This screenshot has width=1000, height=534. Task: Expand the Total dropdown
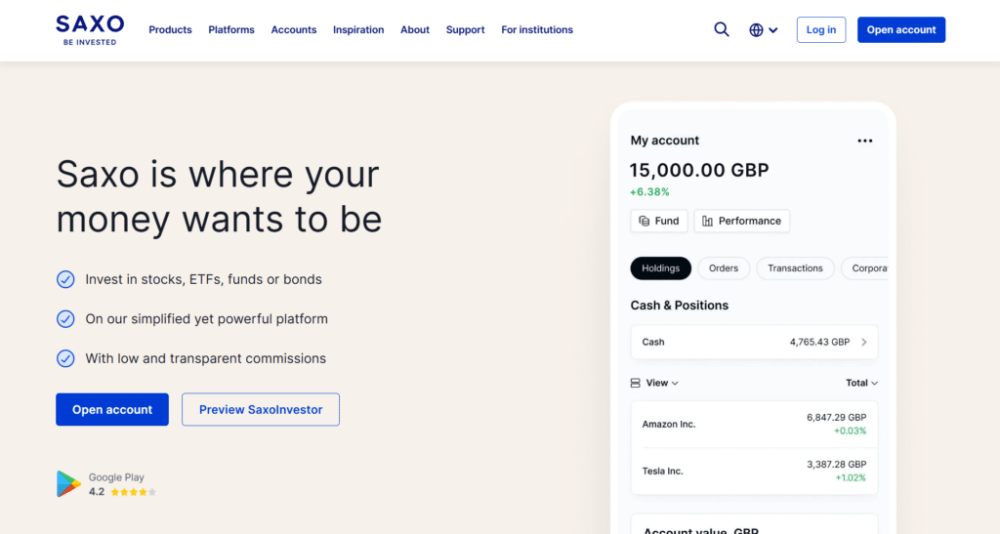point(861,383)
